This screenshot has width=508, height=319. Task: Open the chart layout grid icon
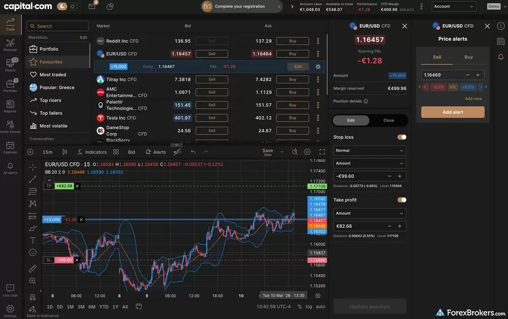click(116, 152)
